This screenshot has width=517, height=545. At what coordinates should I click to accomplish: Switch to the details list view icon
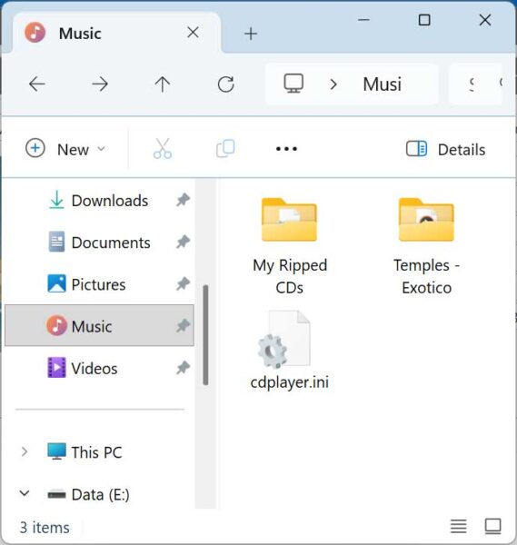coord(458,526)
